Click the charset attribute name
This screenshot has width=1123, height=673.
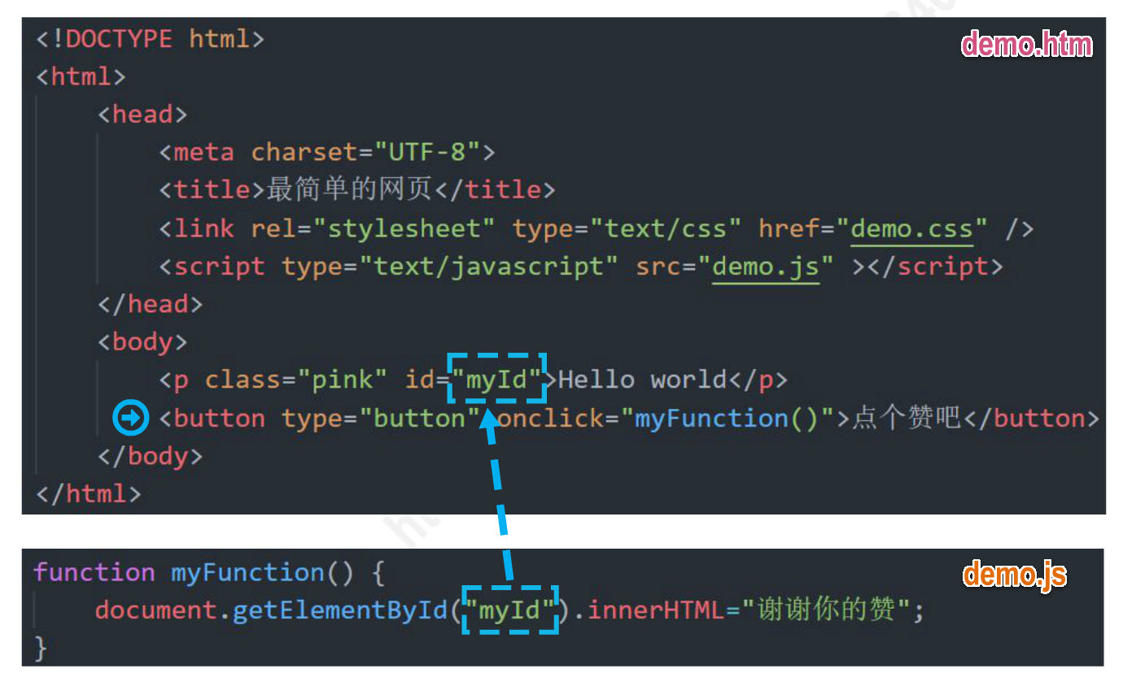pos(304,152)
